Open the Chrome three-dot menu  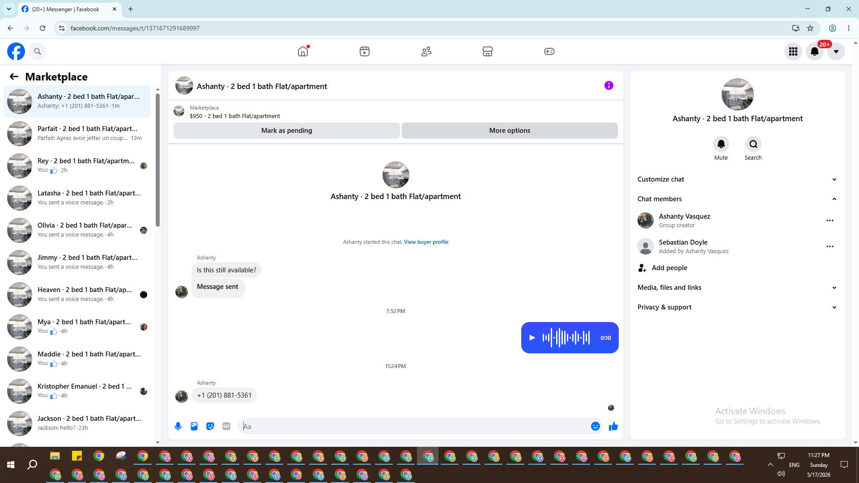coord(849,28)
